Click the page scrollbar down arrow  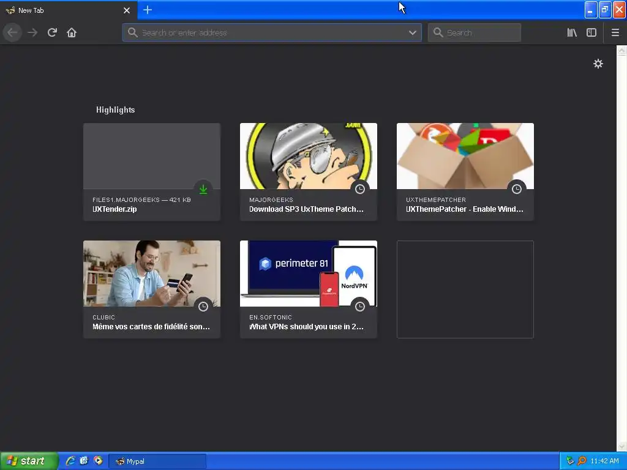tap(621, 446)
